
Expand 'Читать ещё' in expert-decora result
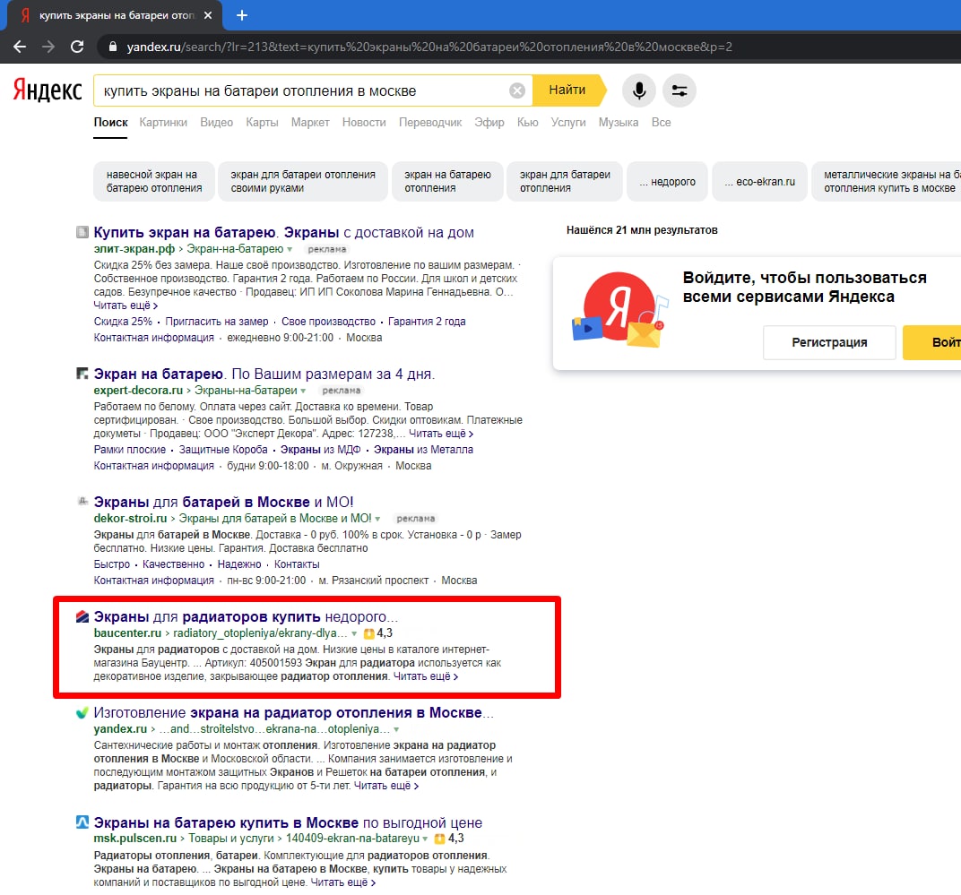coord(441,433)
